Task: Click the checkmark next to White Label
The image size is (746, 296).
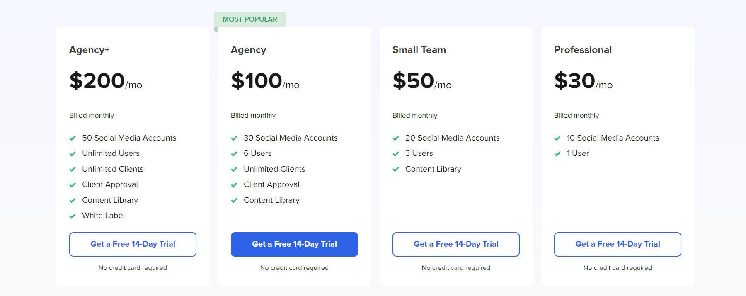Action: click(x=73, y=215)
